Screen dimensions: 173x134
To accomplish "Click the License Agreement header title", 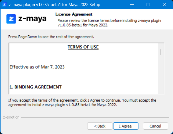I will point(74,14).
